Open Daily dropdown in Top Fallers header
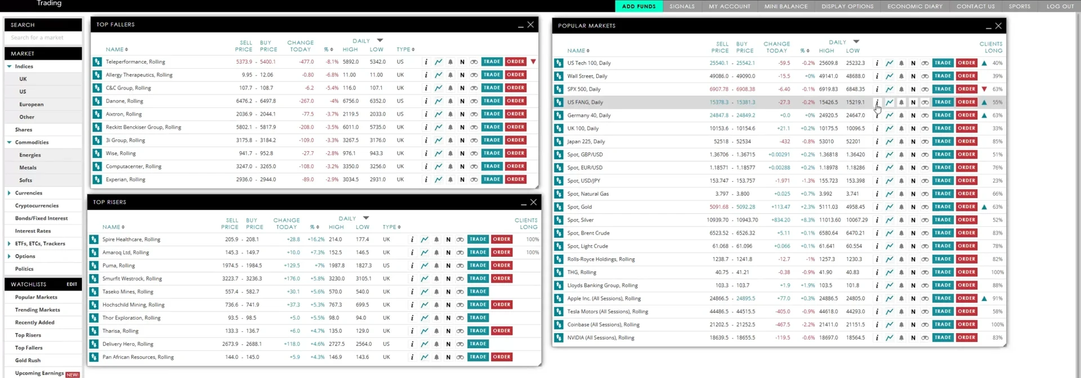The width and height of the screenshot is (1081, 378). pyautogui.click(x=380, y=40)
